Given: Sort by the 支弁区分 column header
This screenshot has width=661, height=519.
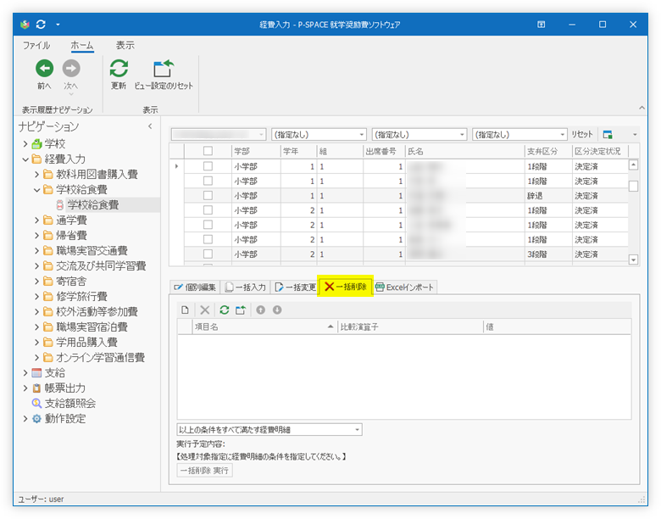Looking at the screenshot, I should click(x=548, y=151).
